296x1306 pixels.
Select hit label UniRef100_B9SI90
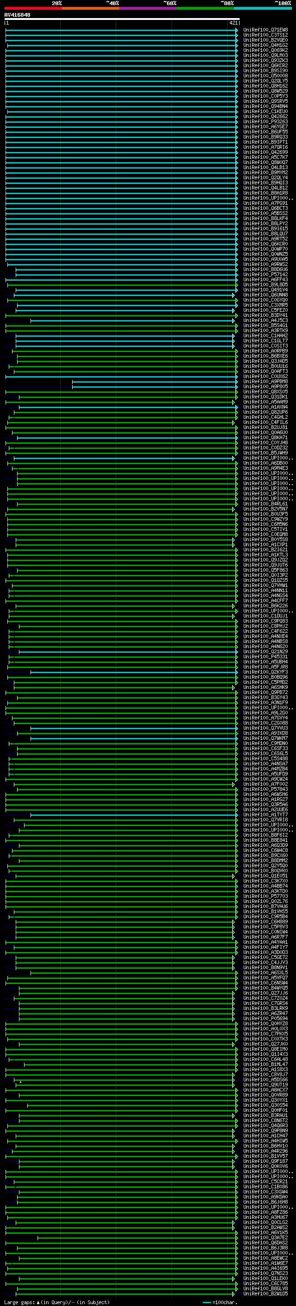click(265, 70)
